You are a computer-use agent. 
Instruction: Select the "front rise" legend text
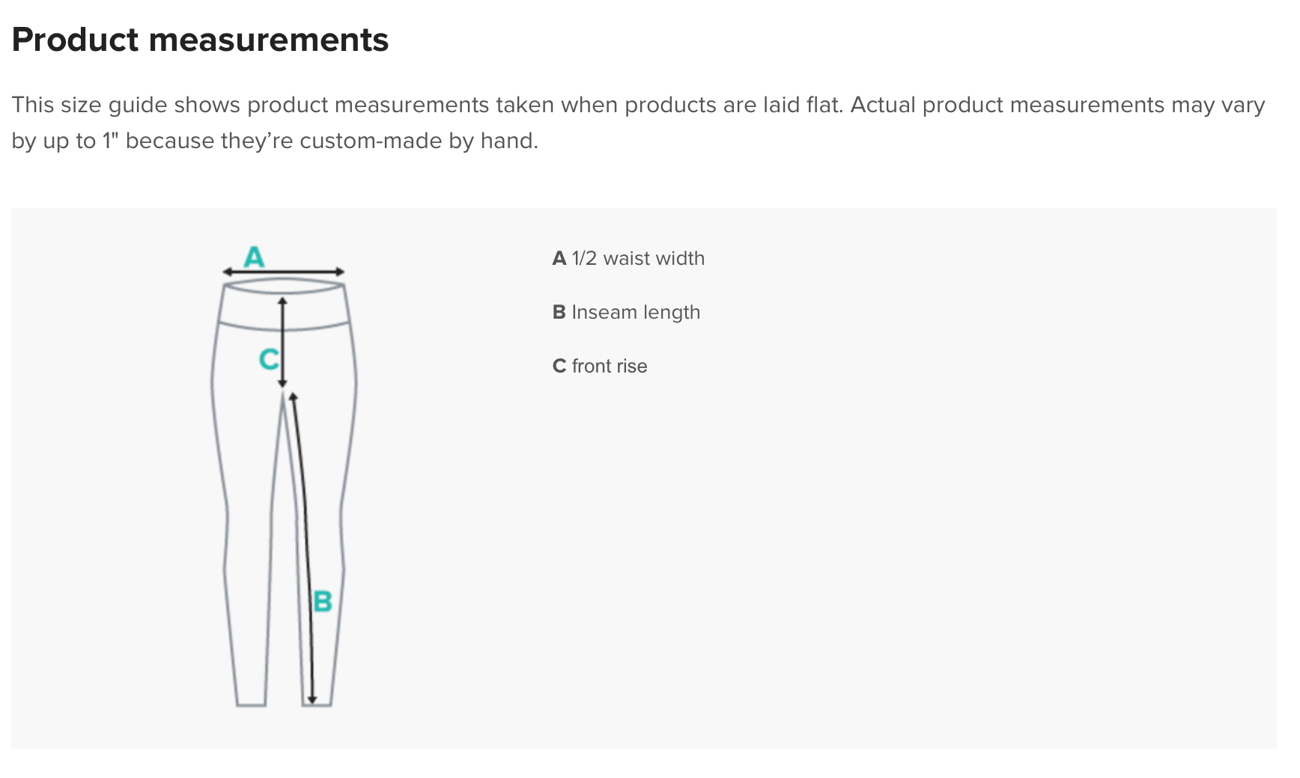[610, 367]
